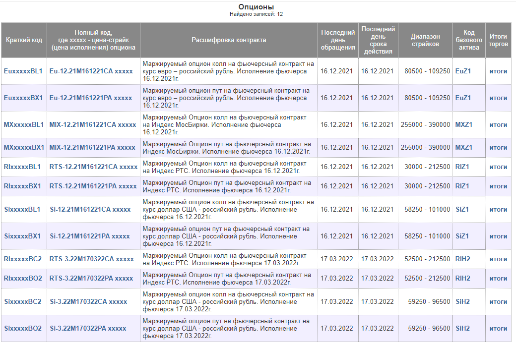Image resolution: width=516 pixels, height=347 pixels.
Task: Open the SixxxxxBO2 short code link
Action: click(23, 328)
